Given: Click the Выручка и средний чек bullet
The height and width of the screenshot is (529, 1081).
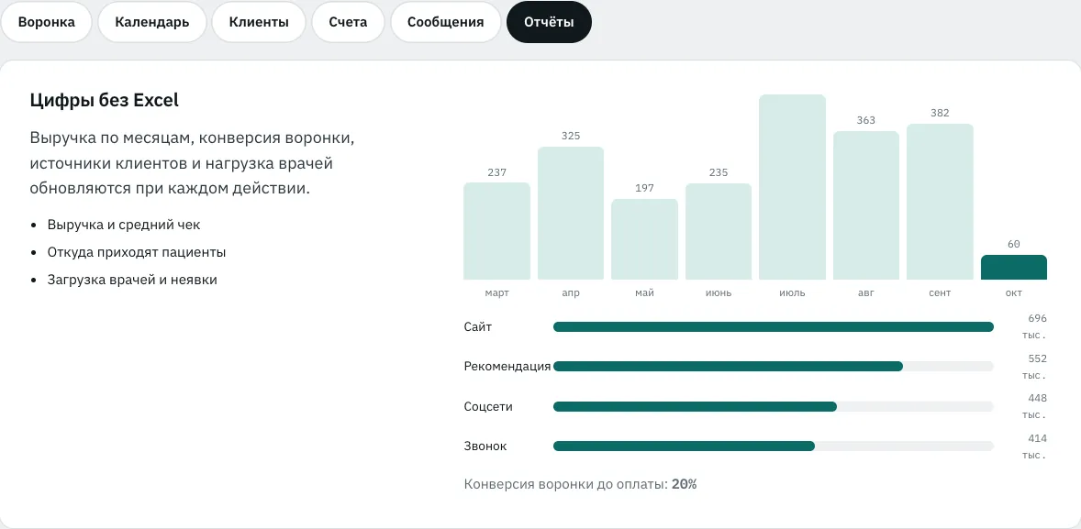Looking at the screenshot, I should pyautogui.click(x=124, y=225).
